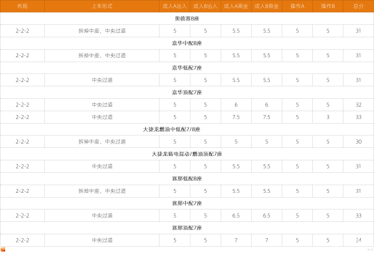Click total score 31 under 嘉华低配7座
The width and height of the screenshot is (374, 253).
tap(358, 80)
